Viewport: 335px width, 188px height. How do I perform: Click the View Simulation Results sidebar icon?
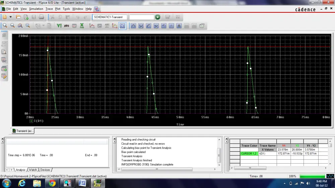click(4, 60)
